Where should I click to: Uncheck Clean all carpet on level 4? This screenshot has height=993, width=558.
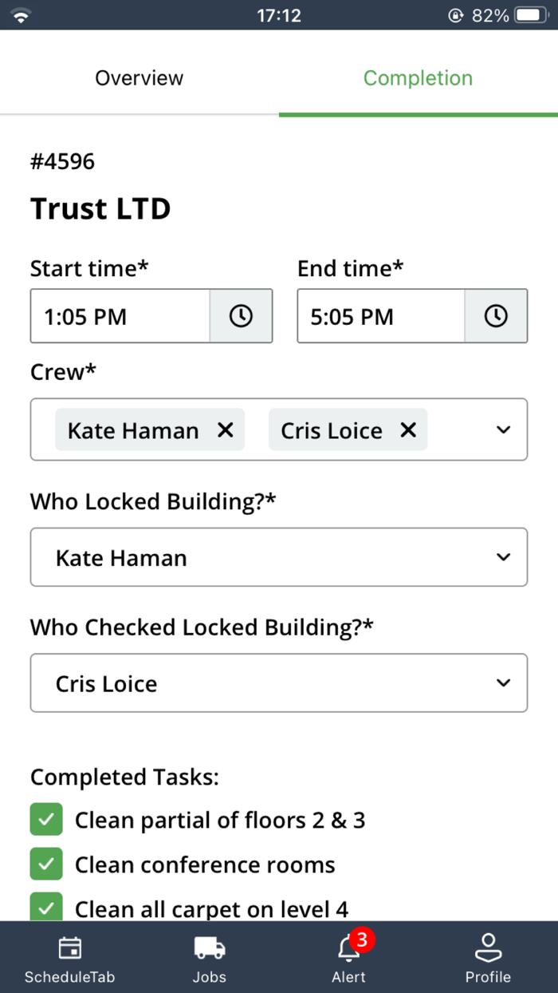pyautogui.click(x=46, y=908)
